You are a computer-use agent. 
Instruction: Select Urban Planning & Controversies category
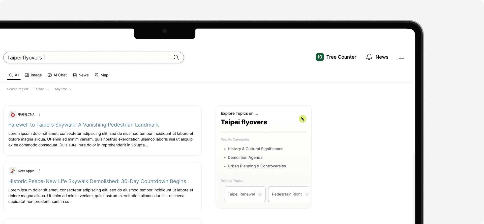[257, 166]
